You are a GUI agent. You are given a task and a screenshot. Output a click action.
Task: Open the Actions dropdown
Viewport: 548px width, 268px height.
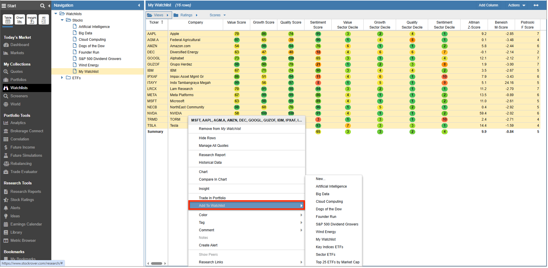click(x=517, y=5)
